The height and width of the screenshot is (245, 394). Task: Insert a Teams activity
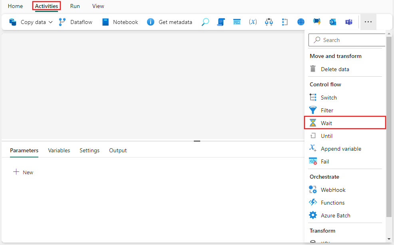(348, 22)
